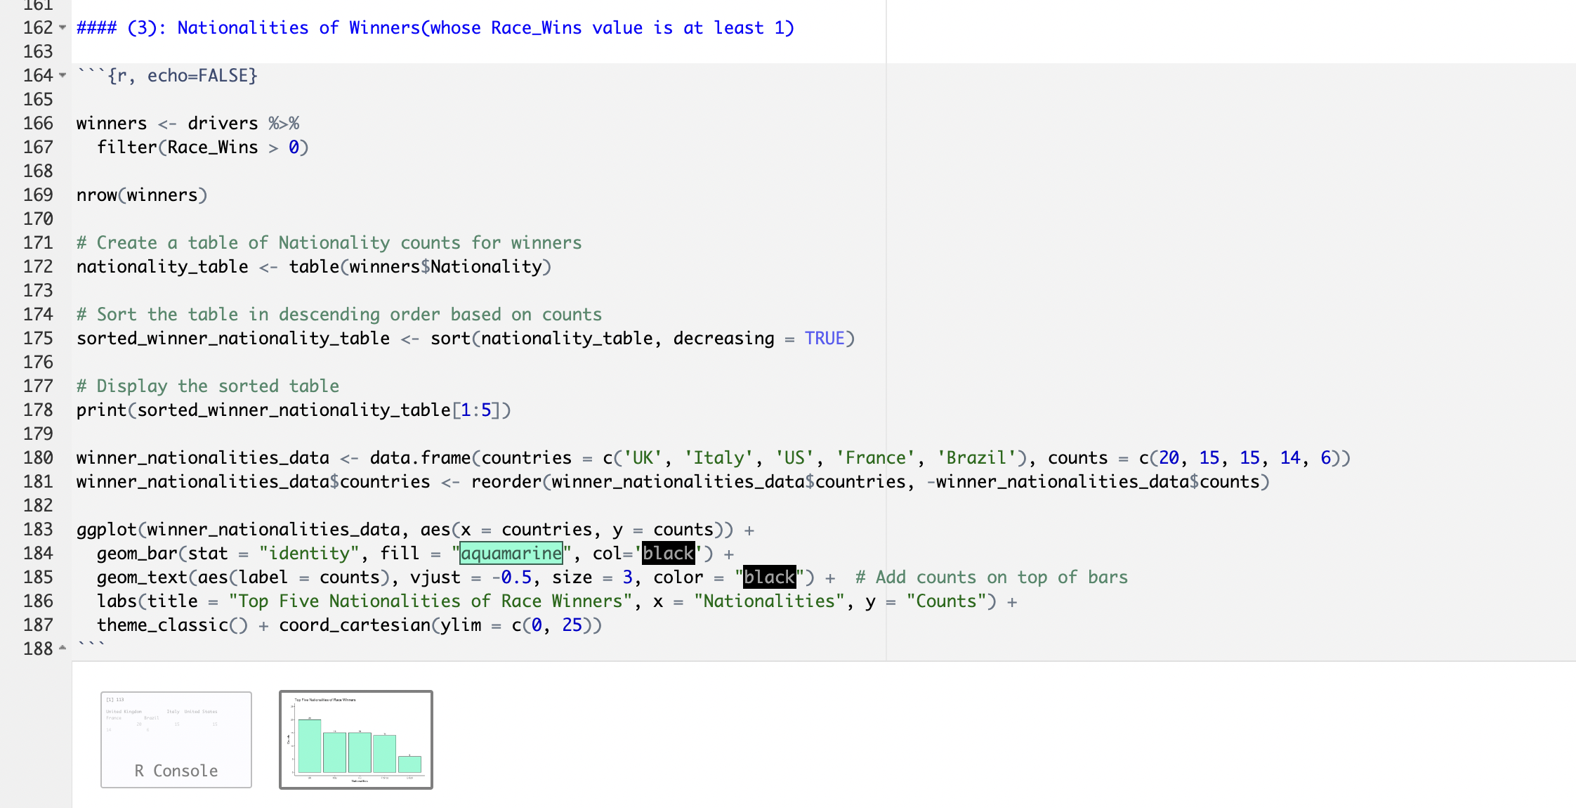Image resolution: width=1576 pixels, height=808 pixels.
Task: Click the 'Top Five Nationalities' title string
Action: [x=430, y=601]
